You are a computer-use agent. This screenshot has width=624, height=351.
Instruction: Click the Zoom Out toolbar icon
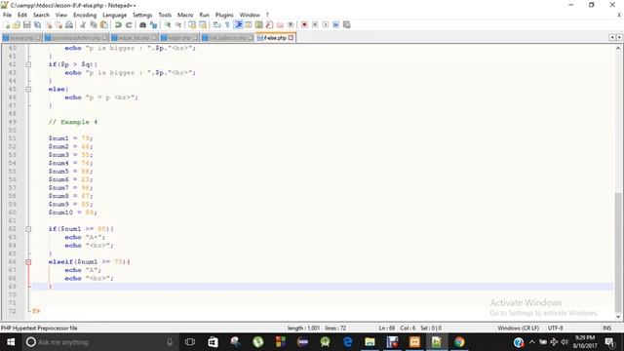[x=177, y=24]
